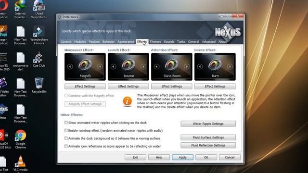Click the Nexus logo in header
308x173 pixels.
[x=228, y=32]
